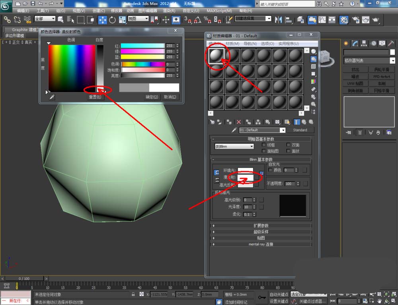
Task: Open the MAXScript(M) menu
Action: [x=219, y=11]
